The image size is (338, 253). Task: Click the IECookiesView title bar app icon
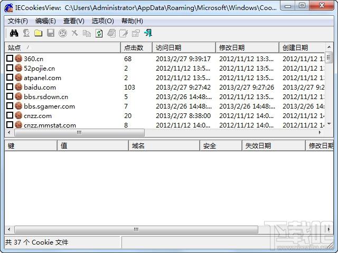click(x=9, y=8)
